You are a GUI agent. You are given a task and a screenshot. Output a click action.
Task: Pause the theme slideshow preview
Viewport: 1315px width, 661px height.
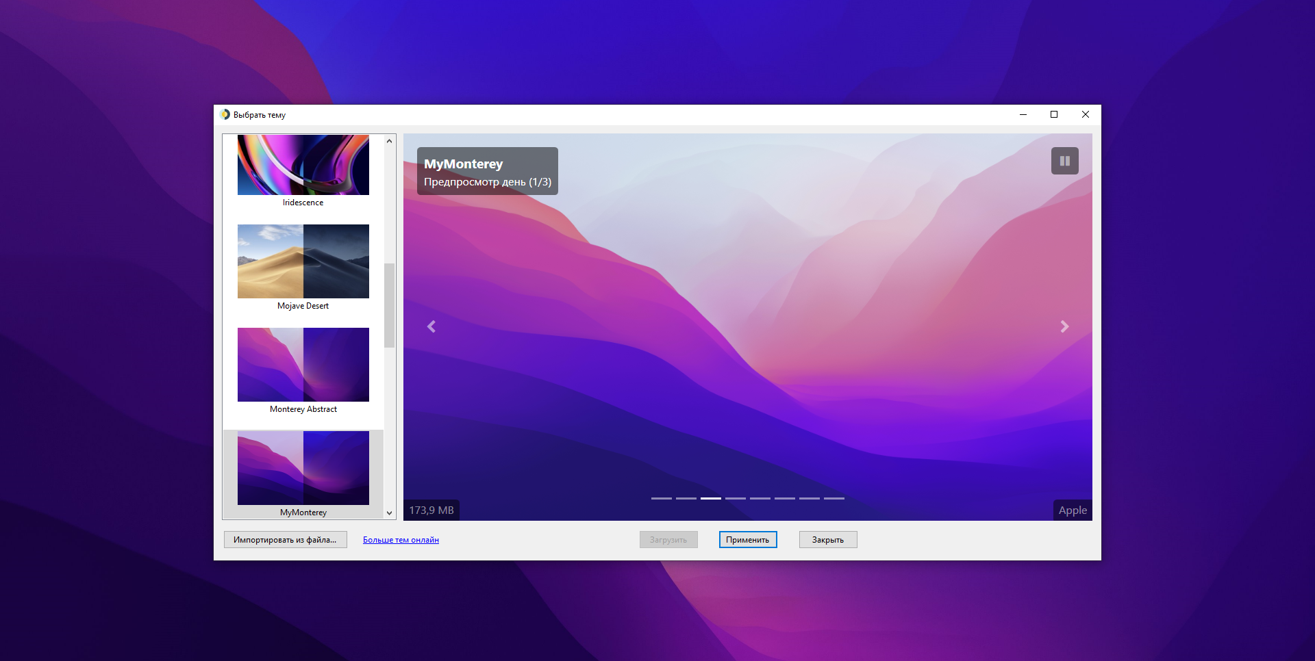pyautogui.click(x=1064, y=160)
